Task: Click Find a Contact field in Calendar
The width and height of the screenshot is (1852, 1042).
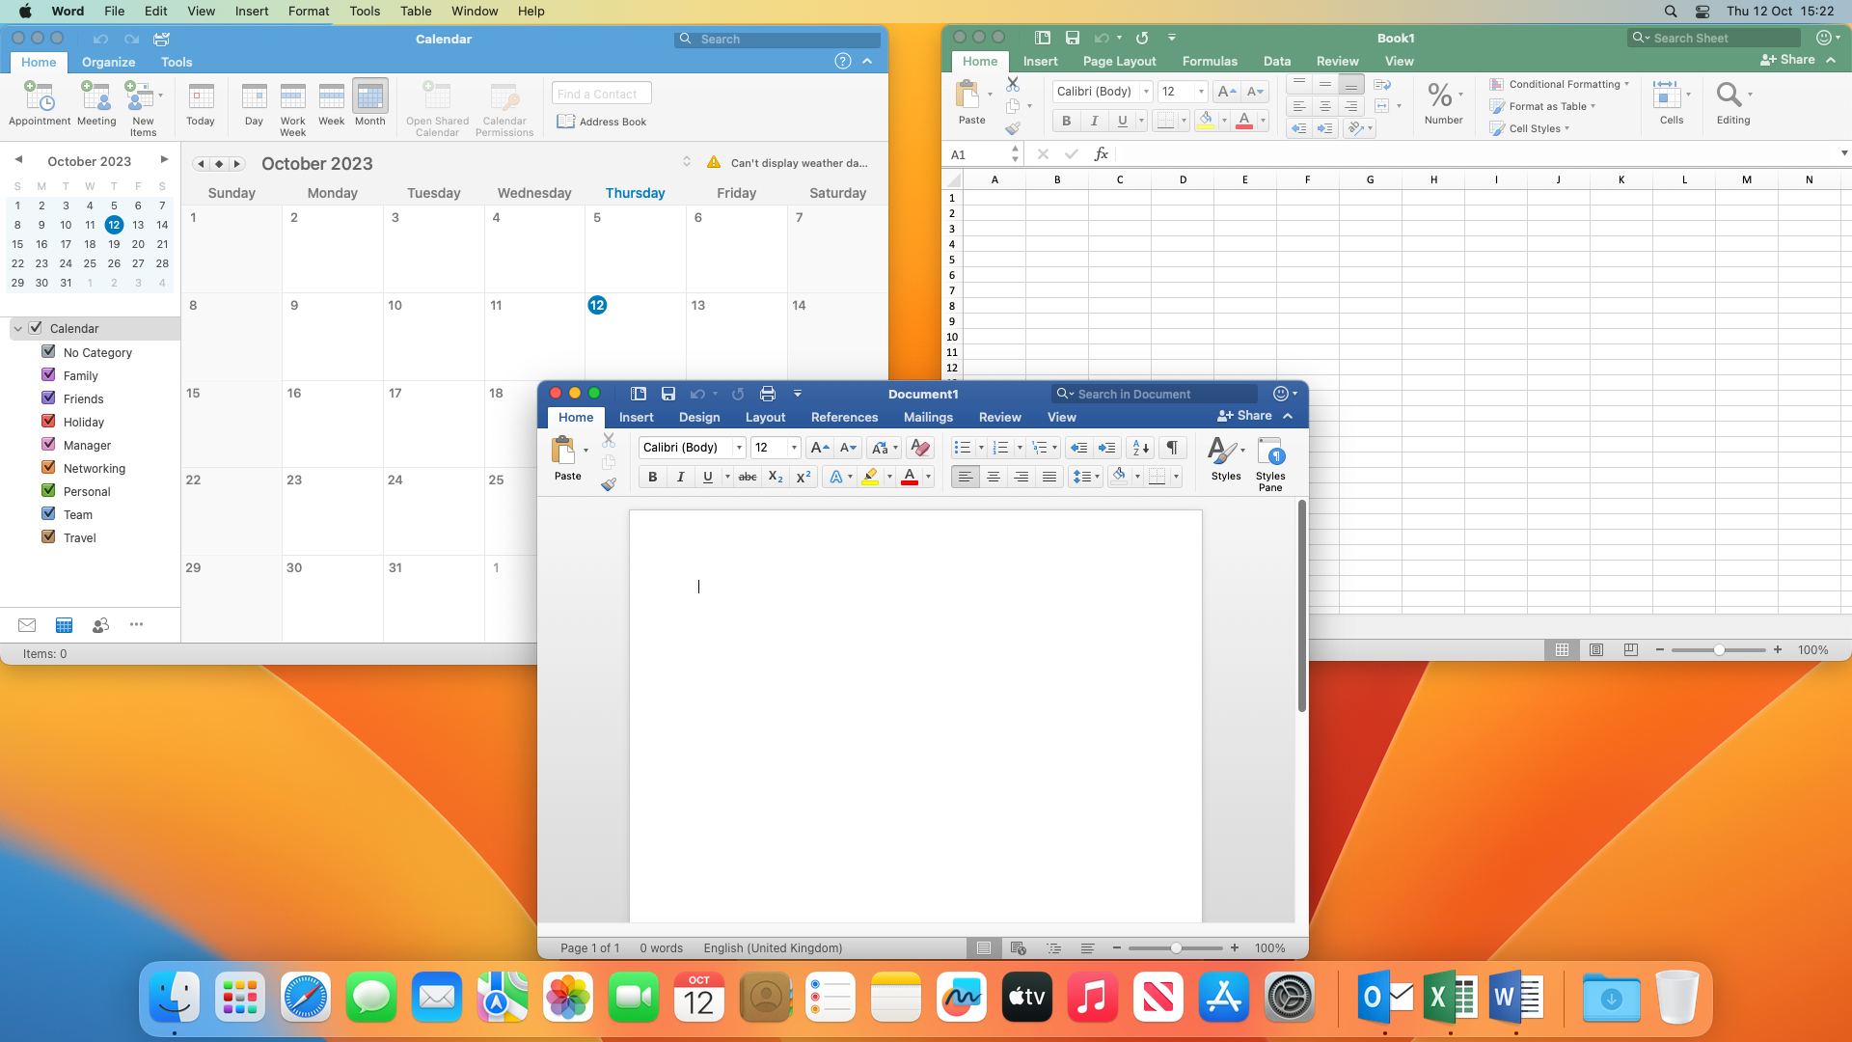Action: 601,94
